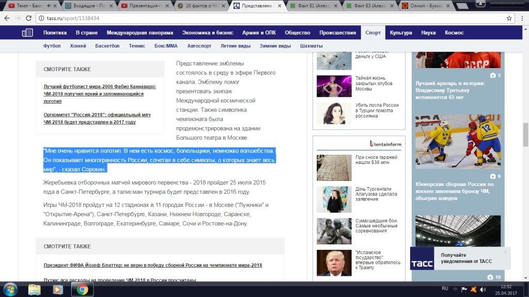Screen dimensions: 529x297
Task: Open 'Сумасшедшие бои' thumbnail
Action: [334, 231]
